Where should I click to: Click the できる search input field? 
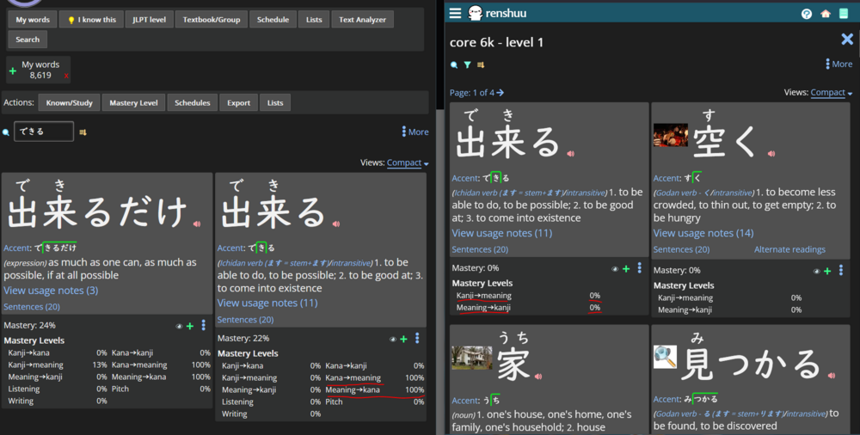coord(44,132)
